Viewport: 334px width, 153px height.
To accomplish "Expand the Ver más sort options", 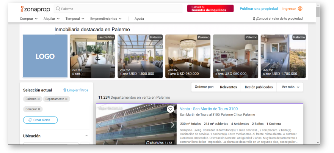I will [290, 87].
